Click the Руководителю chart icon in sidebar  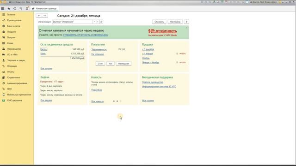3,20
